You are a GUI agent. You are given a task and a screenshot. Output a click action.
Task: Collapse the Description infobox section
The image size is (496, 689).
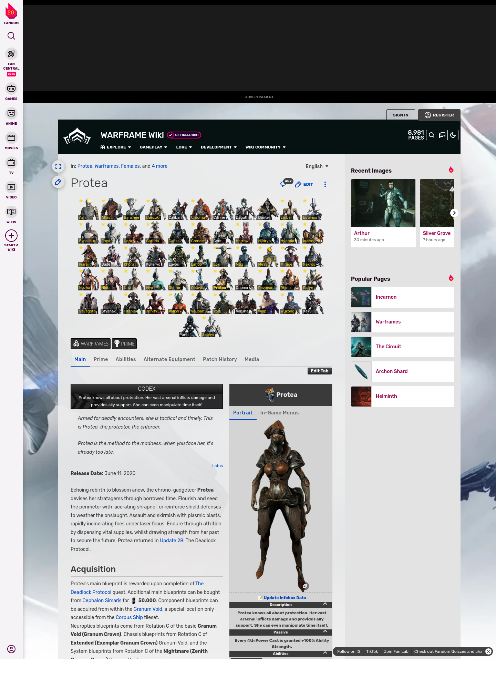click(325, 604)
